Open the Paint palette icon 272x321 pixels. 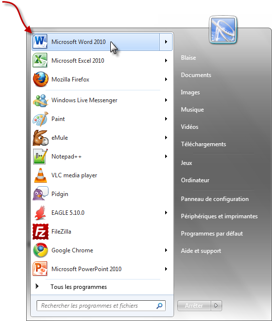41,119
